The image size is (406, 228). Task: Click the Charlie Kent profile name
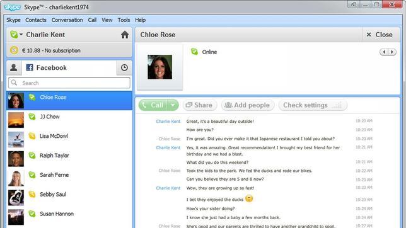(45, 35)
